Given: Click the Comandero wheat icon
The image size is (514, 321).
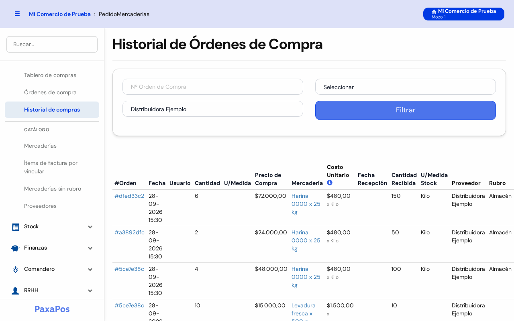Looking at the screenshot, I should point(15,269).
